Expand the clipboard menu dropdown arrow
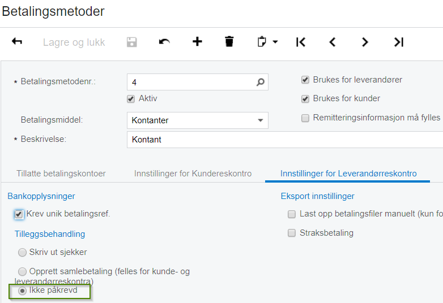This screenshot has width=443, height=303. pyautogui.click(x=275, y=42)
